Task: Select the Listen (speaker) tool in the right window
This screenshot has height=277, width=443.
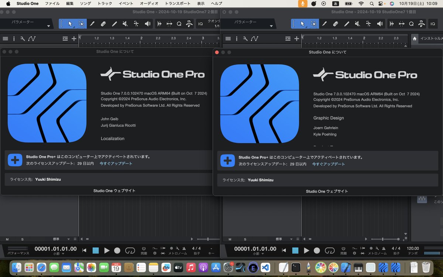Action: click(380, 24)
